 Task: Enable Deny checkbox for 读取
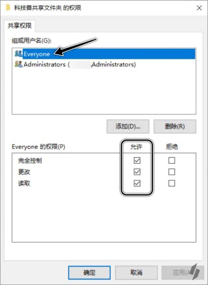tap(172, 183)
